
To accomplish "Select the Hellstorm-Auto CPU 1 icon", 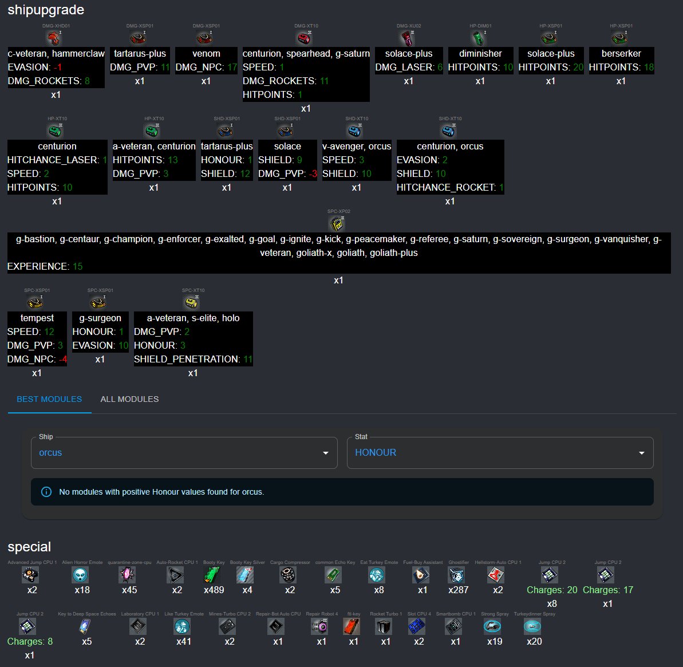I will coord(498,574).
